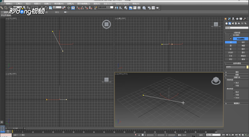
Task: Select the Unlink Selection icon
Action: pos(6,8)
